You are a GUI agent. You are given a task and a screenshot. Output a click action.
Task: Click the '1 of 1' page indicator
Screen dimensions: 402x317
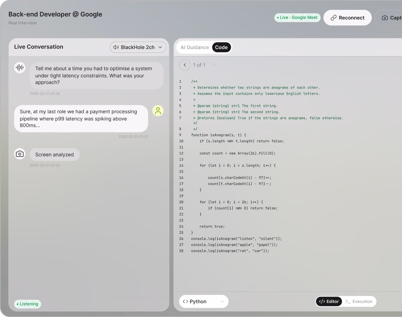pyautogui.click(x=199, y=65)
